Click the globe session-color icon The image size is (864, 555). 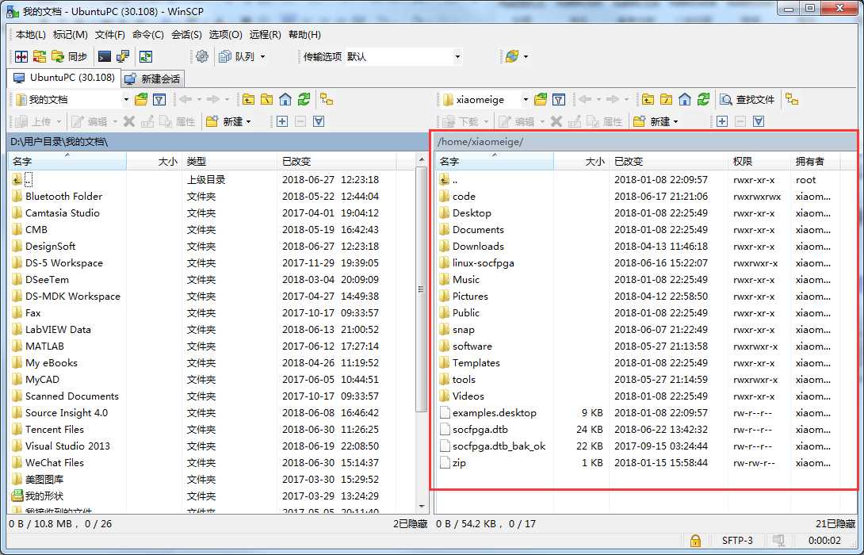512,57
